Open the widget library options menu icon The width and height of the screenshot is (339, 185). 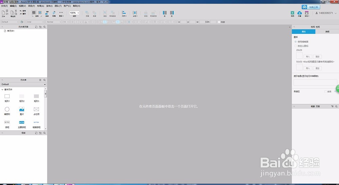(x=40, y=80)
